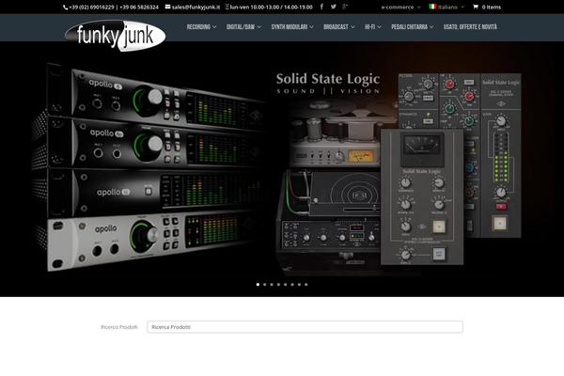Image resolution: width=564 pixels, height=376 pixels.
Task: Select the fourth slider dot
Action: click(278, 284)
